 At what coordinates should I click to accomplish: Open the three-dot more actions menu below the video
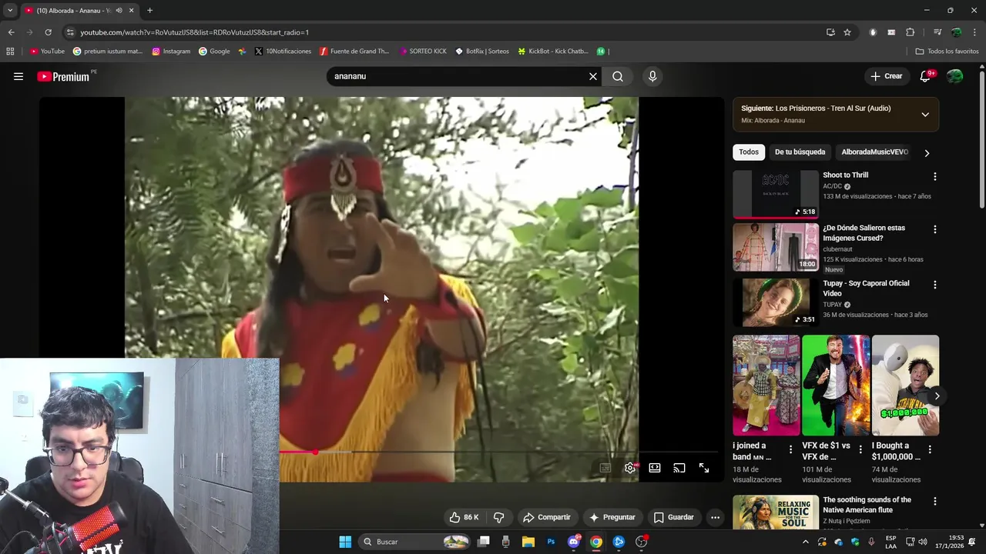tap(715, 517)
